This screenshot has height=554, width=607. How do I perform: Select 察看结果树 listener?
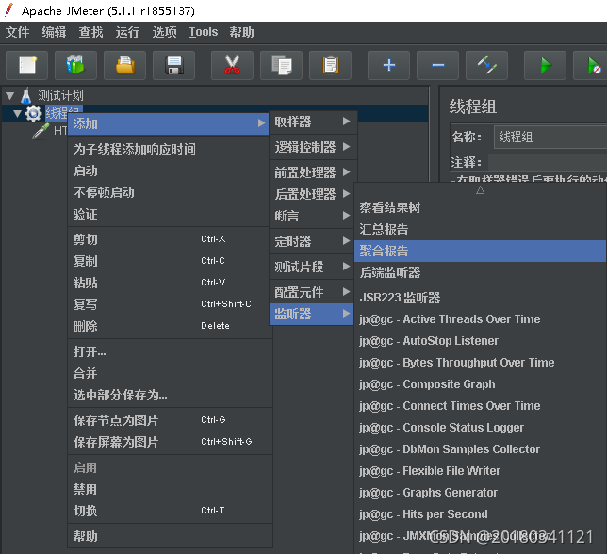[x=480, y=207]
